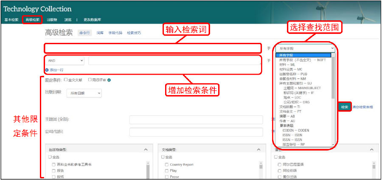Collapse the 文档类型 panel chevron
The image size is (382, 180).
258,149
